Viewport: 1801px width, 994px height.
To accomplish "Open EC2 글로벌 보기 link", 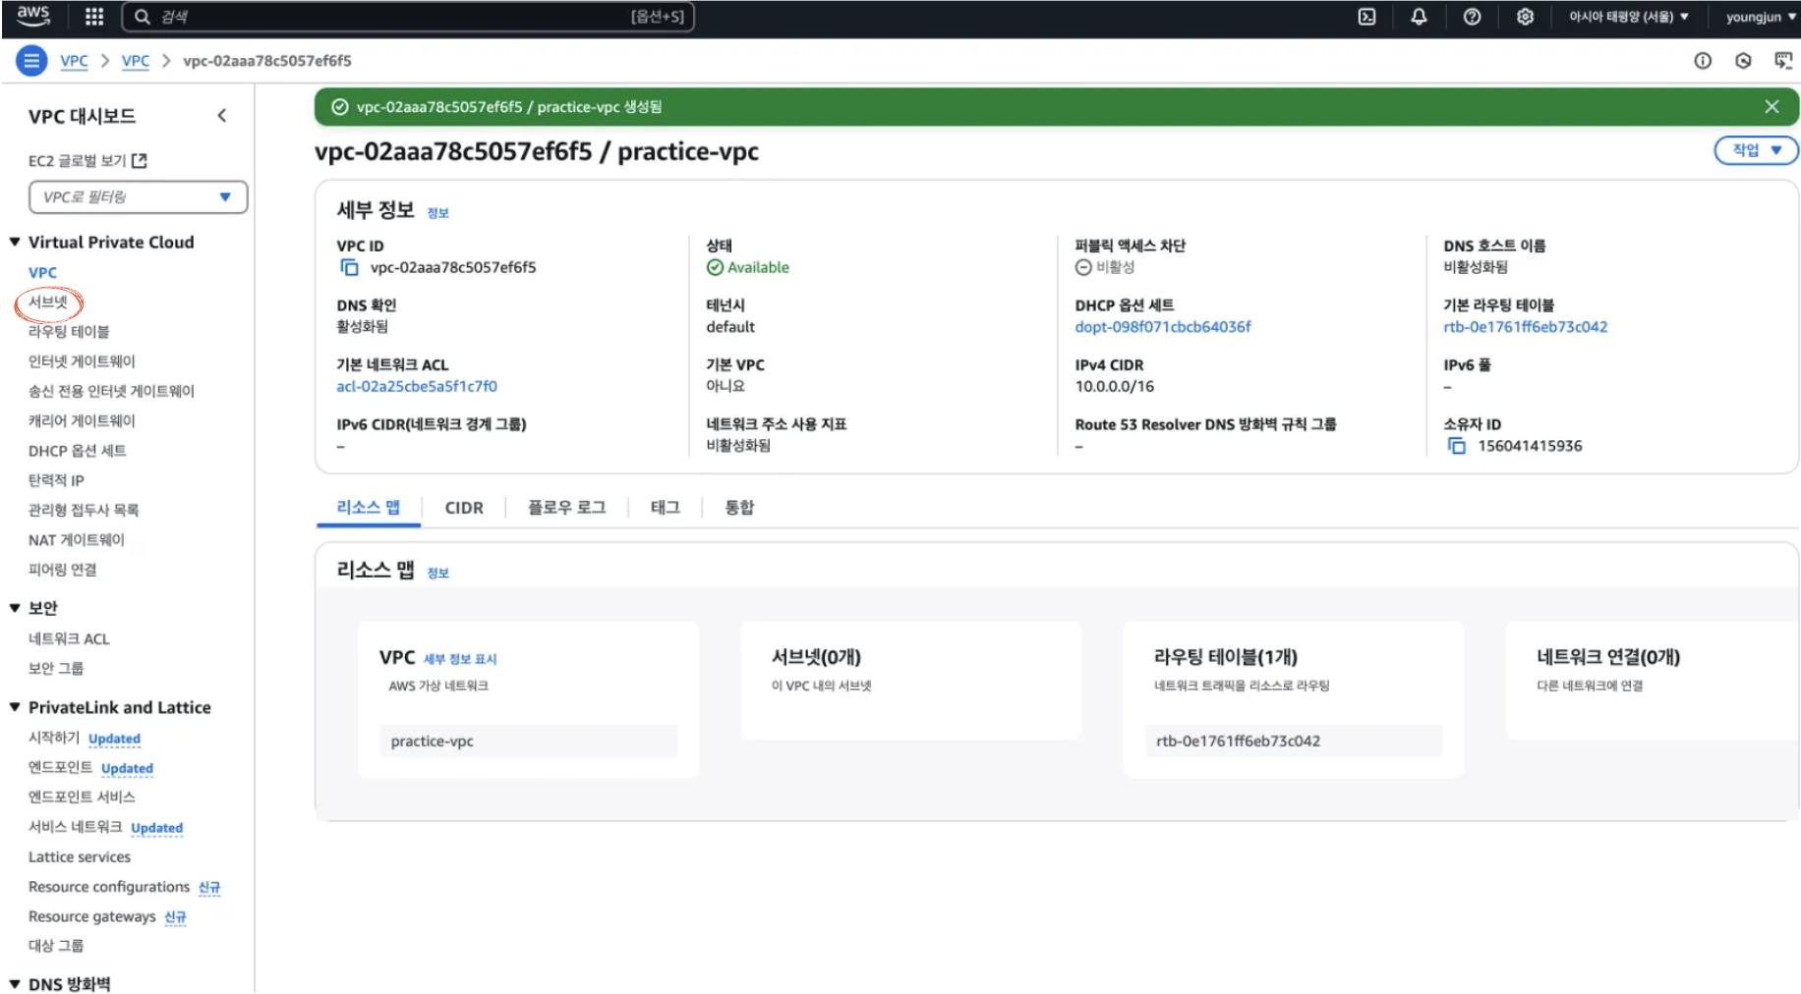I will click(78, 160).
